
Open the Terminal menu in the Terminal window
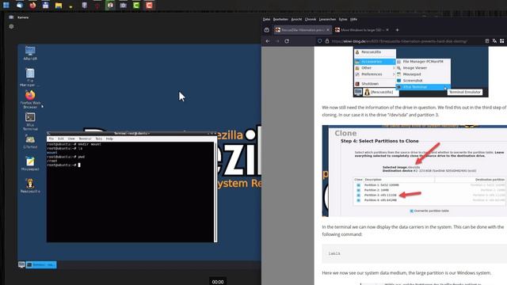(x=85, y=139)
